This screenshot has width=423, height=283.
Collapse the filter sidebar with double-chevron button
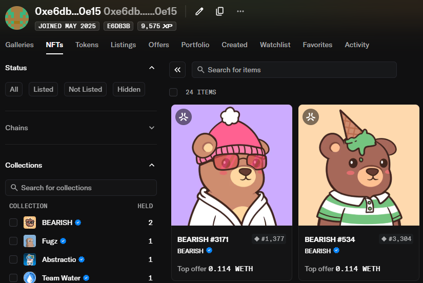coord(177,70)
